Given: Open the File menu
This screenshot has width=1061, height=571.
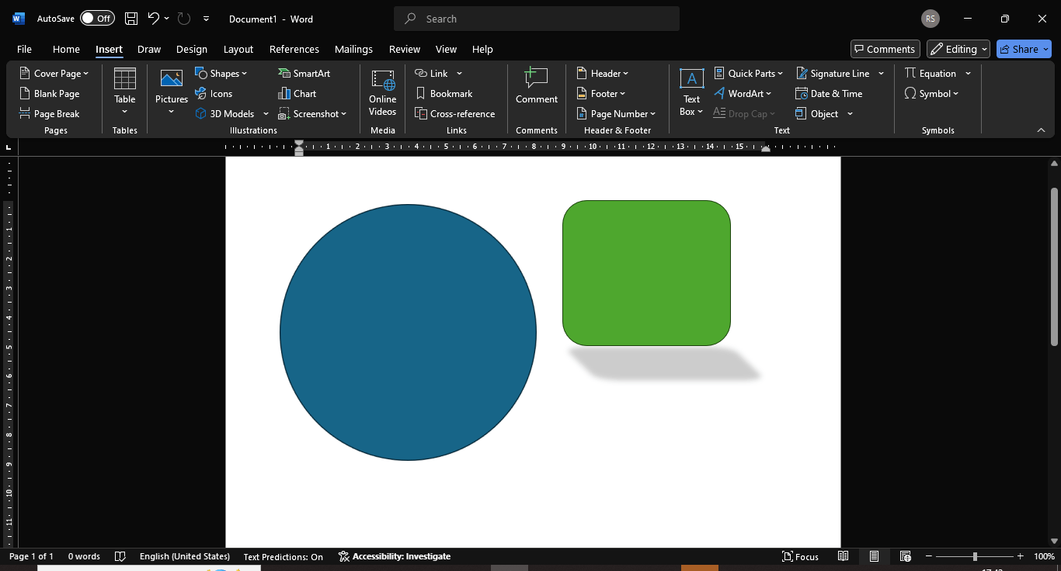Looking at the screenshot, I should coord(24,49).
